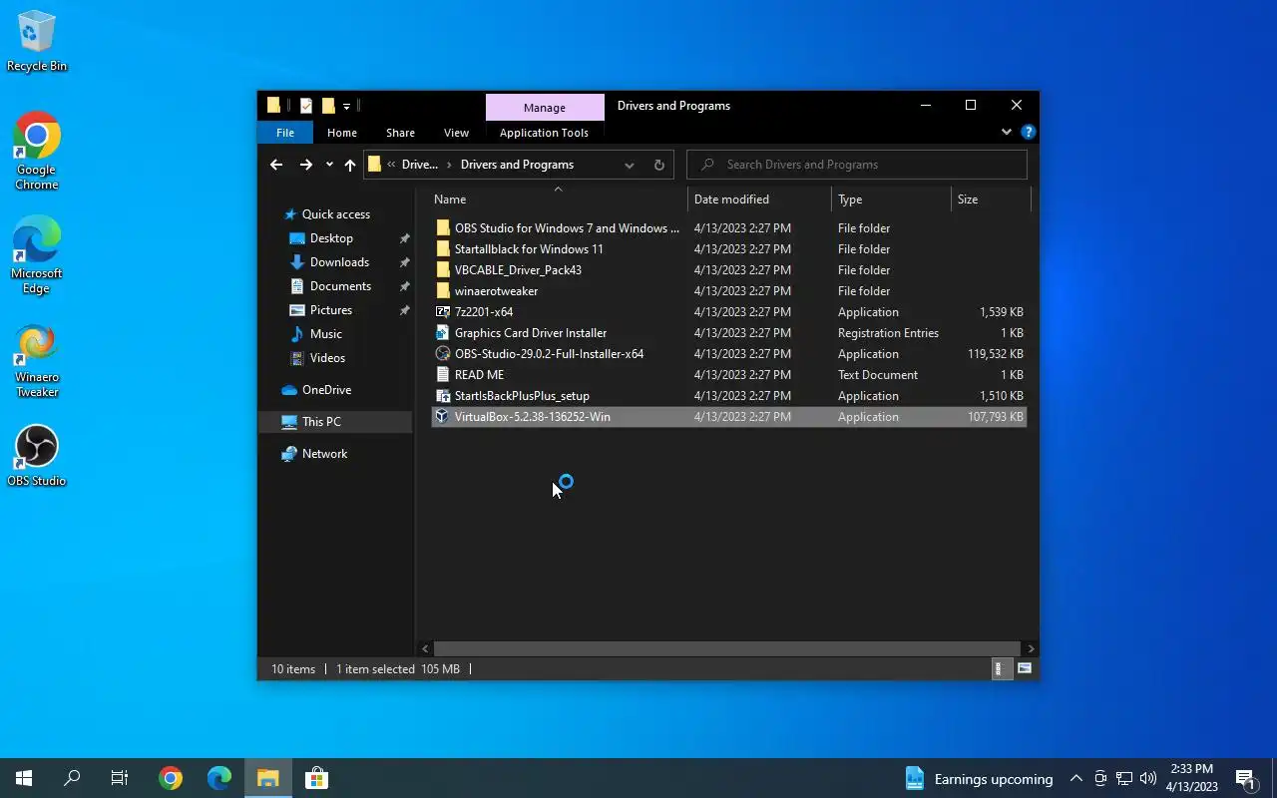Open taskbar Search

coord(72,778)
